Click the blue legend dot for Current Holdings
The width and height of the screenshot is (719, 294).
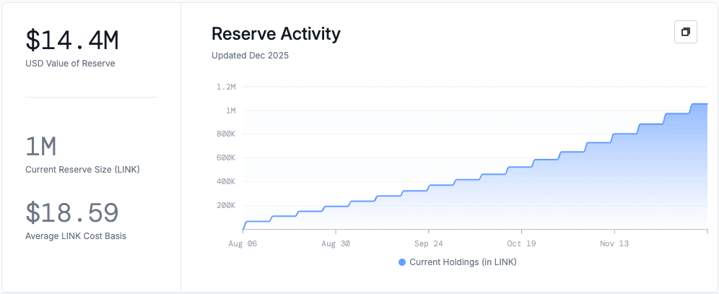(402, 262)
